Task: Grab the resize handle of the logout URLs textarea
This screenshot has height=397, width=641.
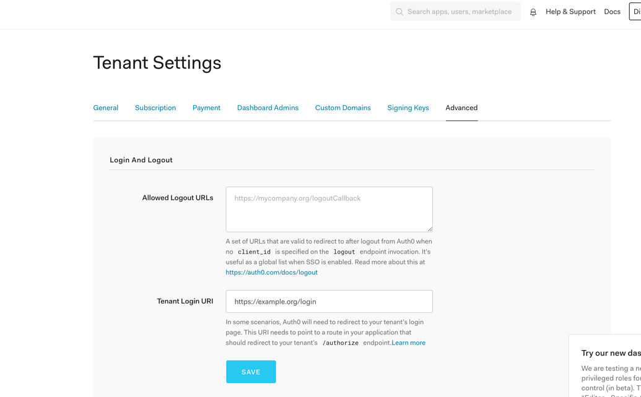Action: pyautogui.click(x=429, y=229)
